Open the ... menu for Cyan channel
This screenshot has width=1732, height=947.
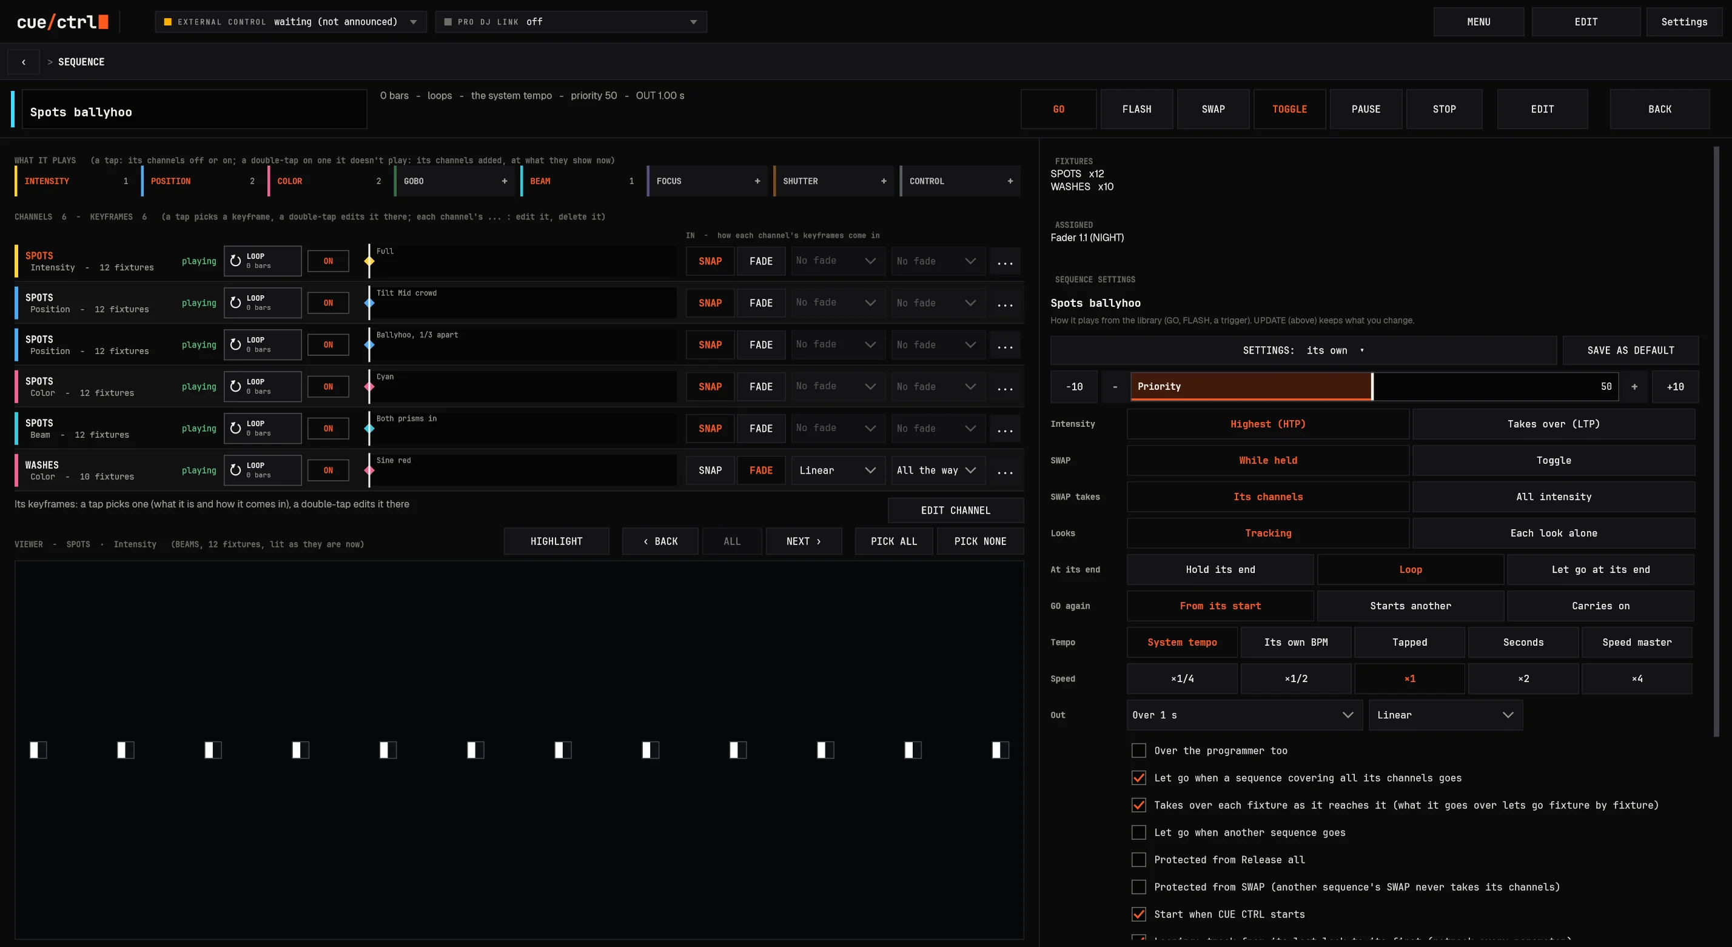1004,387
